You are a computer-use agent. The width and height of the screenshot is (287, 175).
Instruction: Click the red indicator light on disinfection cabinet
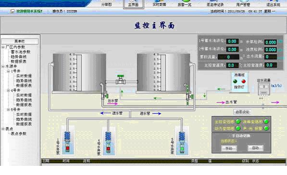coord(243,81)
